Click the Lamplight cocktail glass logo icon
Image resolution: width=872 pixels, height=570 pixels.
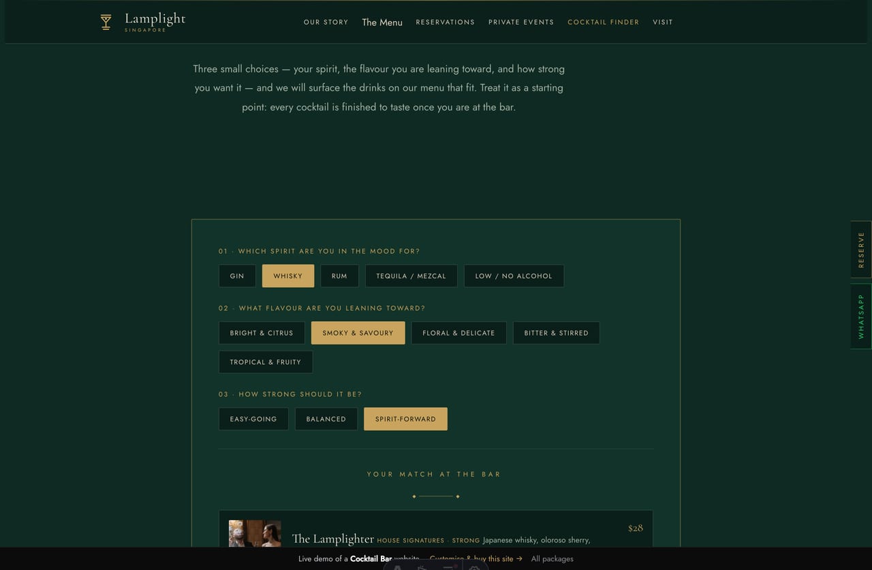coord(106,22)
